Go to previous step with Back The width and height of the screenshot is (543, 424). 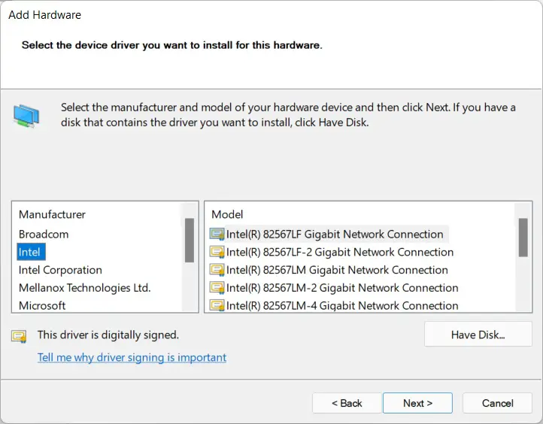click(x=347, y=403)
